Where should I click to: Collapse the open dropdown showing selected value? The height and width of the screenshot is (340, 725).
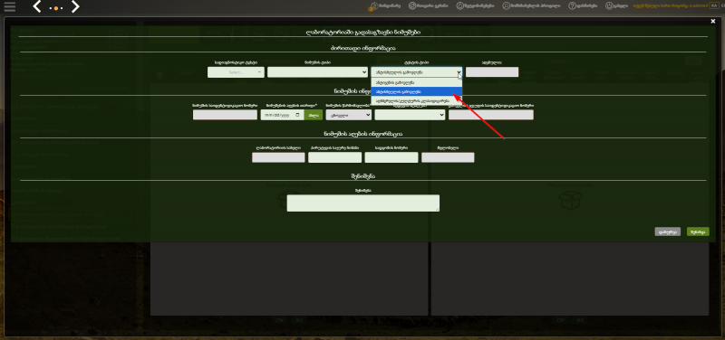(x=416, y=72)
